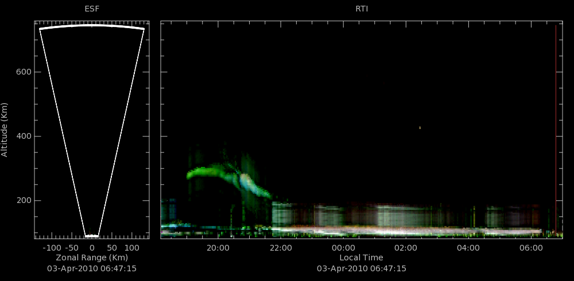This screenshot has width=574, height=281.
Task: Click the 600 altitude tick label
Action: pyautogui.click(x=23, y=72)
